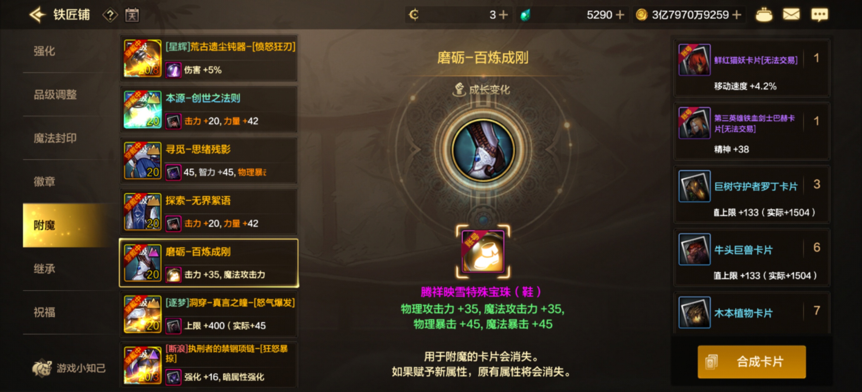Choose the 鲜红猫妖卡片 card
The width and height of the screenshot is (862, 392).
pyautogui.click(x=751, y=68)
